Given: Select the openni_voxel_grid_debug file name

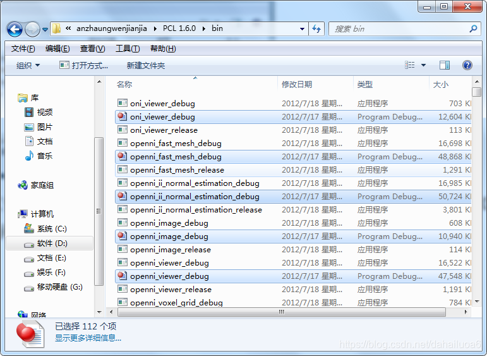Looking at the screenshot, I should tap(176, 302).
